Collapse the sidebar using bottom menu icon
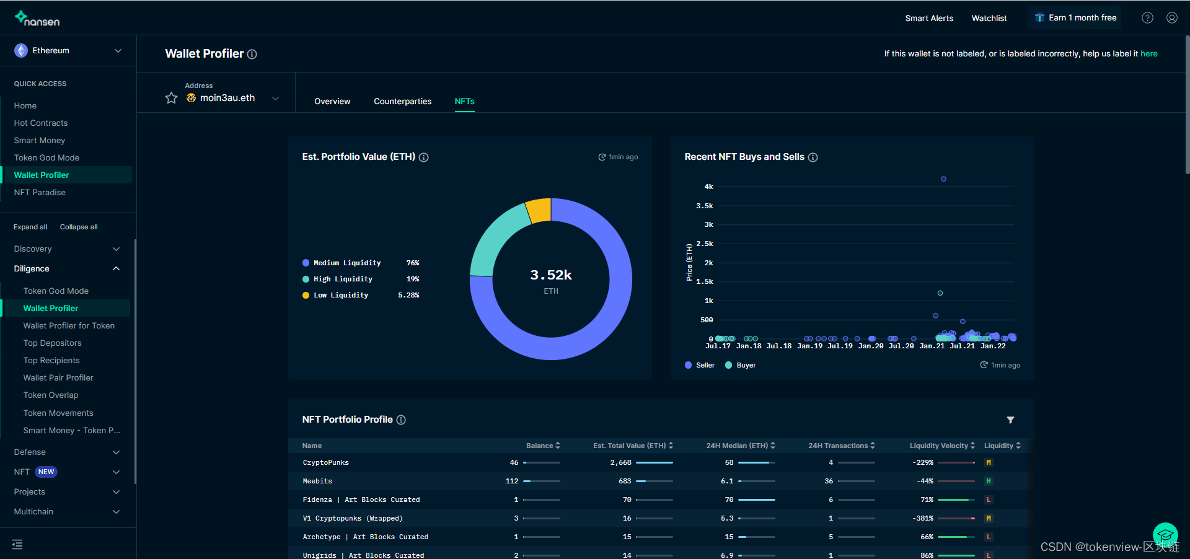 point(17,544)
